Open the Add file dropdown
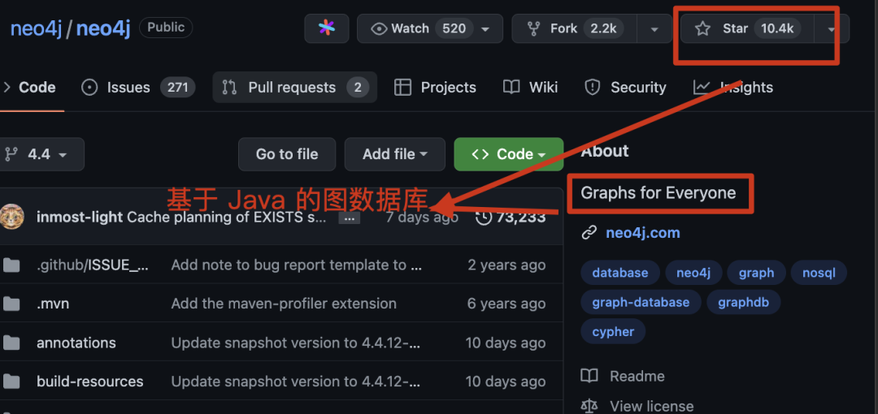The width and height of the screenshot is (878, 414). point(395,154)
